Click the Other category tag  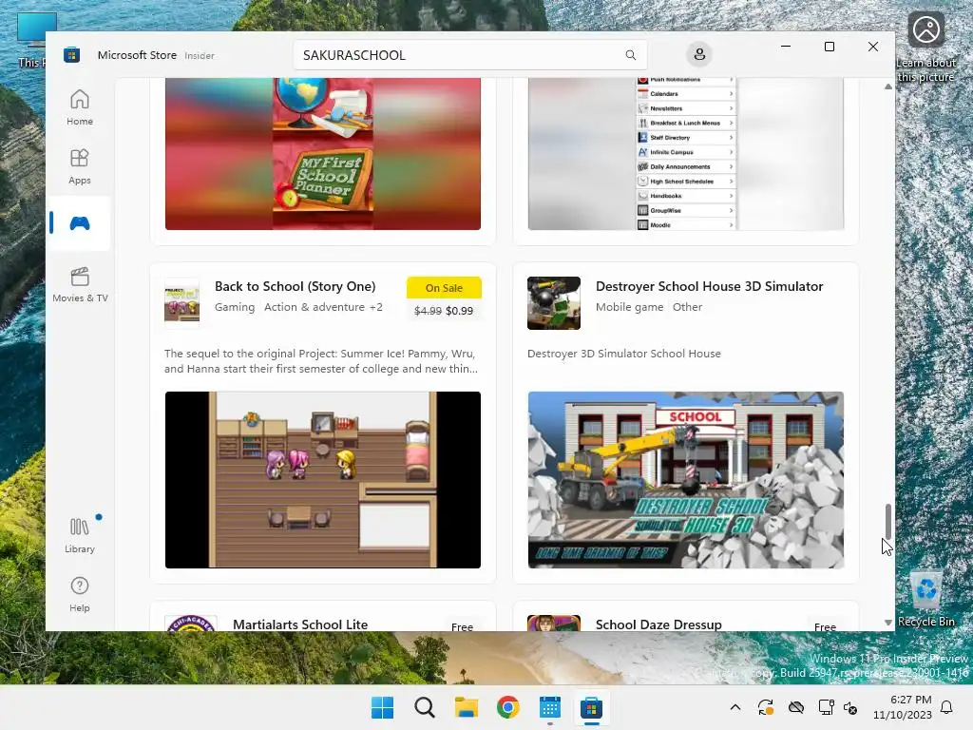(687, 307)
